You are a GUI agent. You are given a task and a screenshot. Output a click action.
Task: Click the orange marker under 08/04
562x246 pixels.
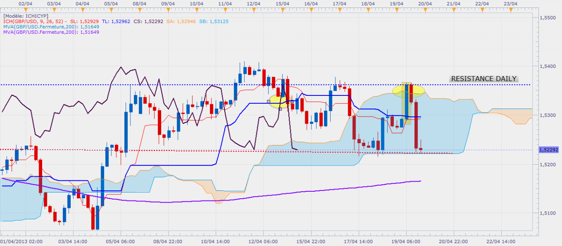click(139, 9)
